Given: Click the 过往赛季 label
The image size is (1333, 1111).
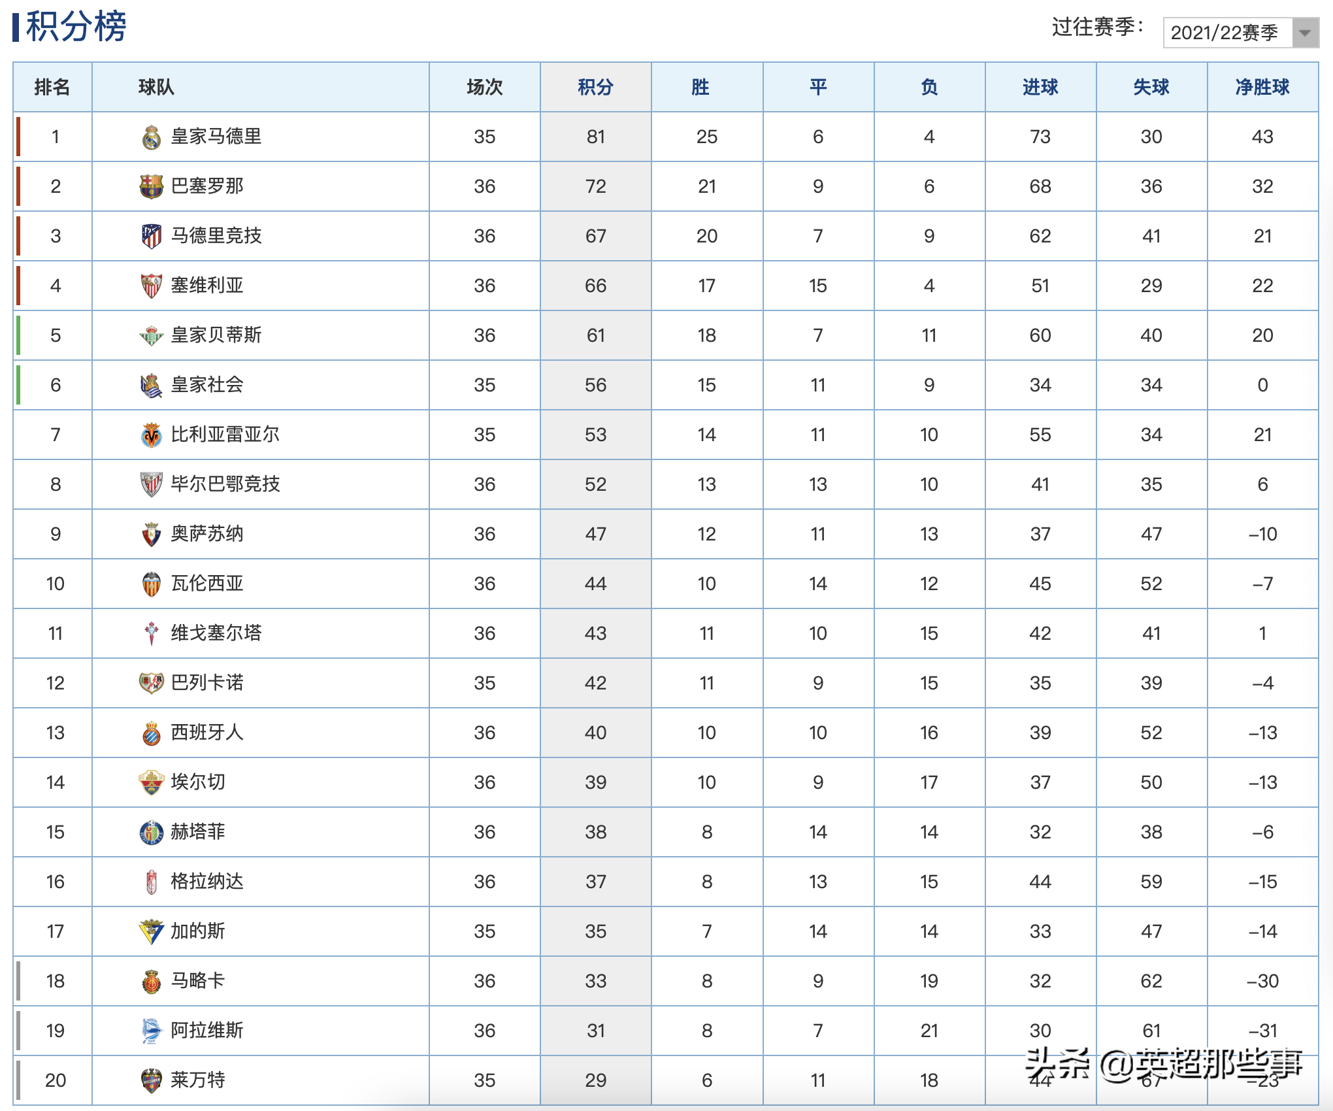Looking at the screenshot, I should (1097, 27).
